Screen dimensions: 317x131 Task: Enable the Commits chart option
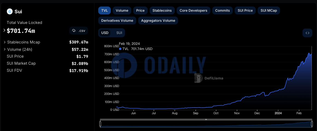(222, 10)
